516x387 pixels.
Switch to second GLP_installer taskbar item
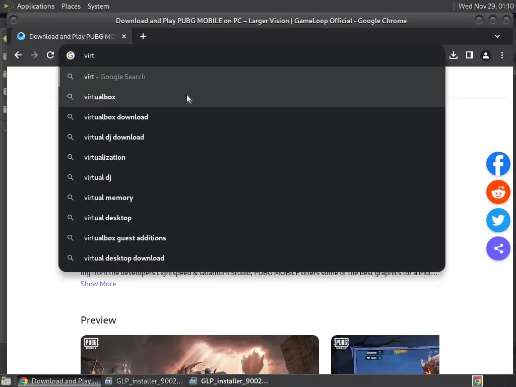coord(229,381)
